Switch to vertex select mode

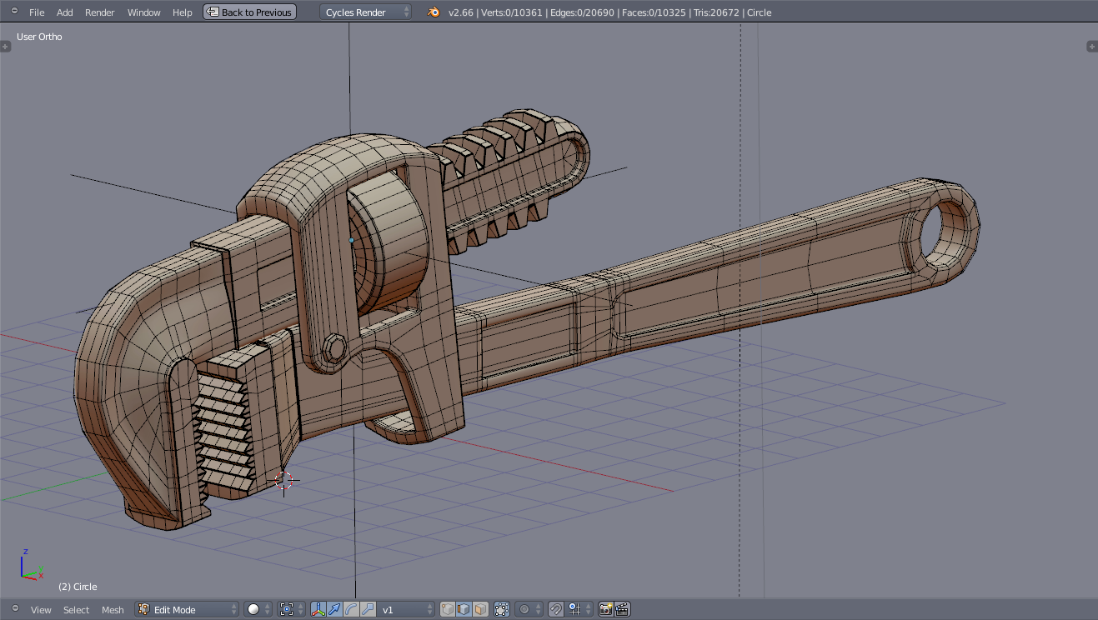[448, 609]
